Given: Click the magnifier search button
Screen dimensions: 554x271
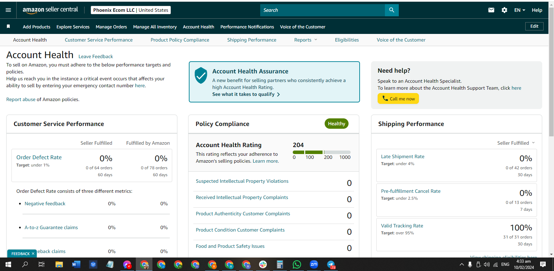Looking at the screenshot, I should [392, 10].
